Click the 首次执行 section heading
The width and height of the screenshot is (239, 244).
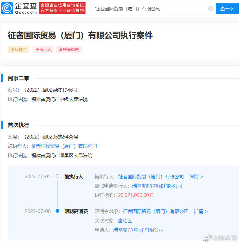pyautogui.click(x=18, y=125)
